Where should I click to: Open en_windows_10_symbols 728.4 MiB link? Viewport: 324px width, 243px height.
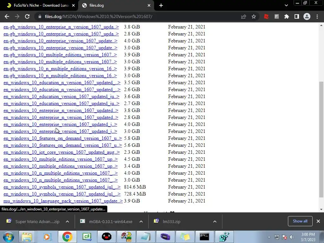[x=62, y=194]
